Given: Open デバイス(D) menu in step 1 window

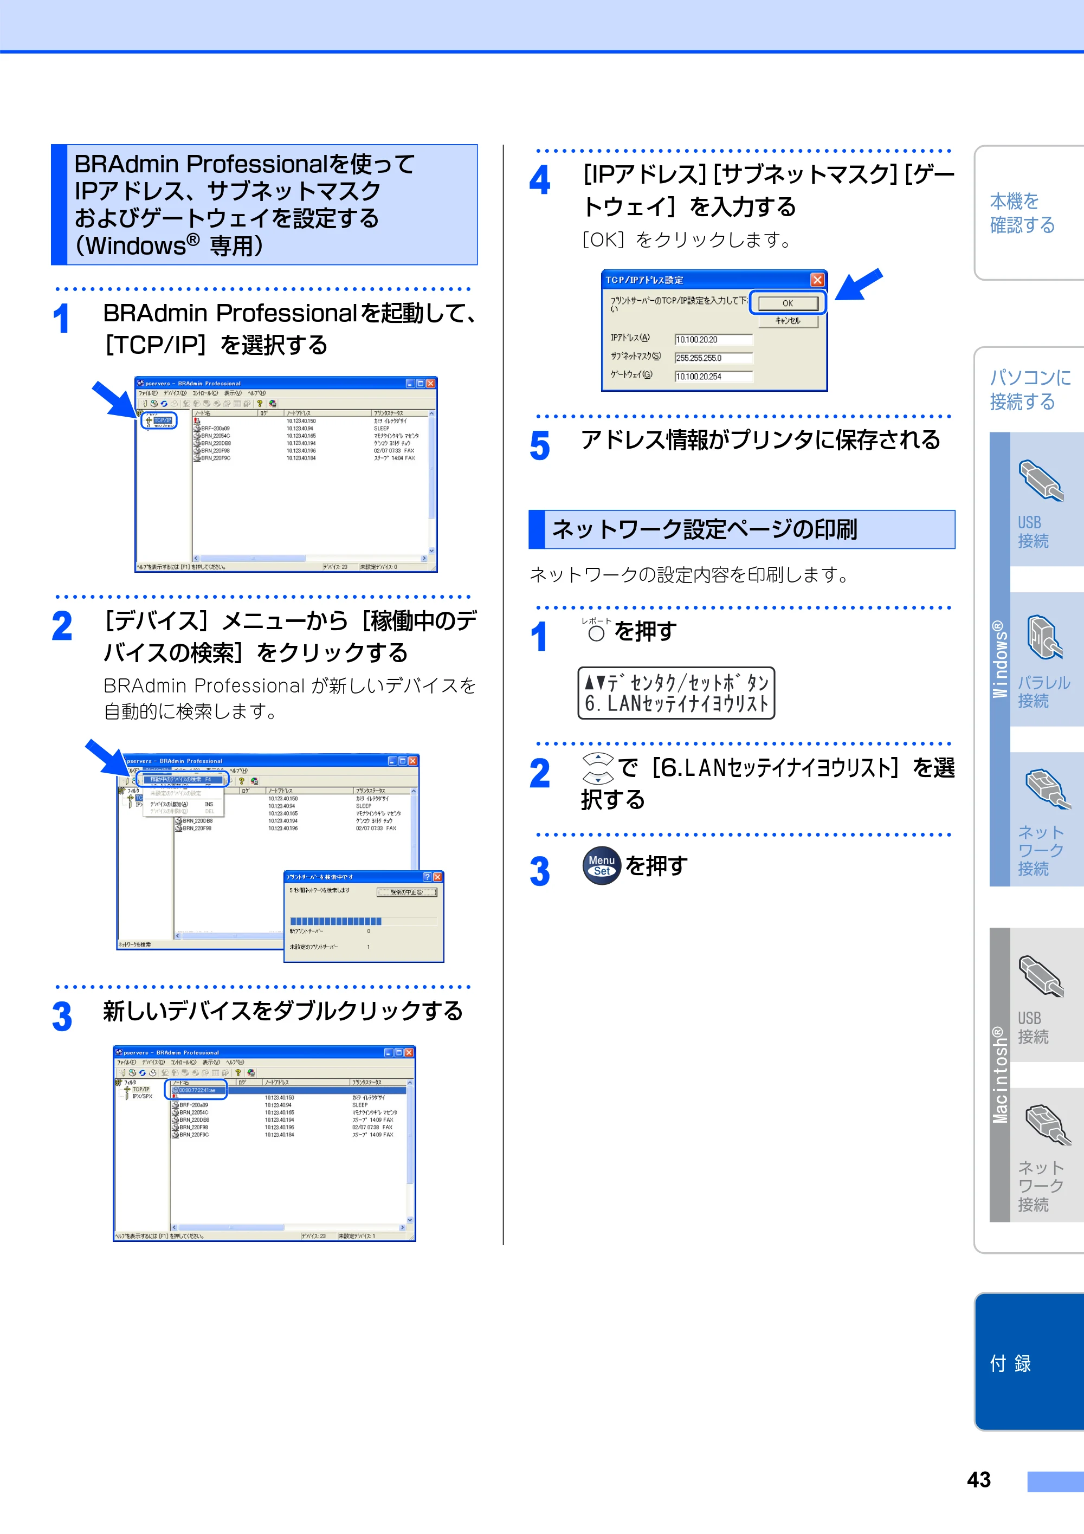Looking at the screenshot, I should click(x=175, y=393).
